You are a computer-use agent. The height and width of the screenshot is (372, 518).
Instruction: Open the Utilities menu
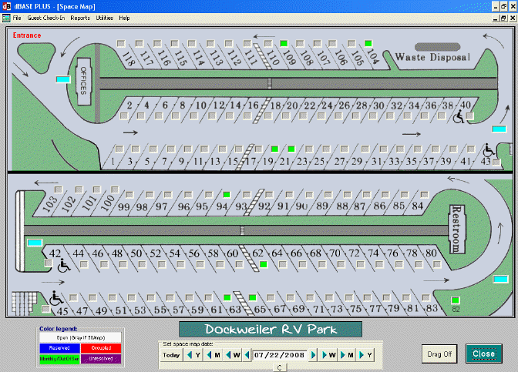(104, 18)
